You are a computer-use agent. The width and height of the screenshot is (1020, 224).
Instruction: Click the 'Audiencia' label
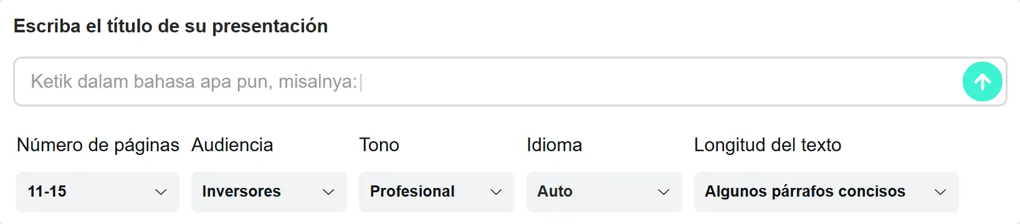pyautogui.click(x=232, y=145)
